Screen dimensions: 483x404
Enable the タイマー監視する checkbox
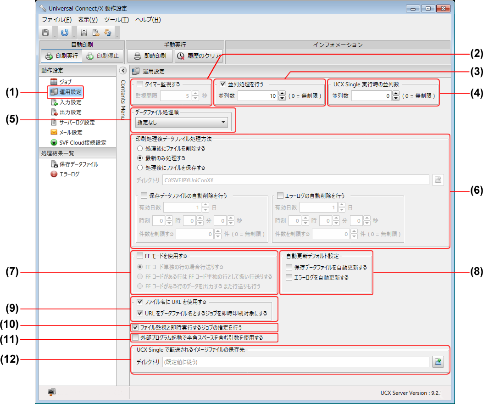140,84
